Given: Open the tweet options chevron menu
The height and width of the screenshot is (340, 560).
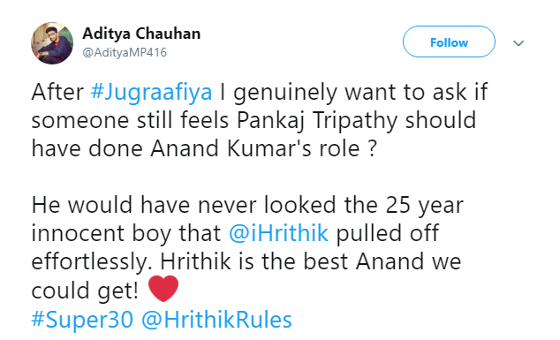Looking at the screenshot, I should 518,43.
